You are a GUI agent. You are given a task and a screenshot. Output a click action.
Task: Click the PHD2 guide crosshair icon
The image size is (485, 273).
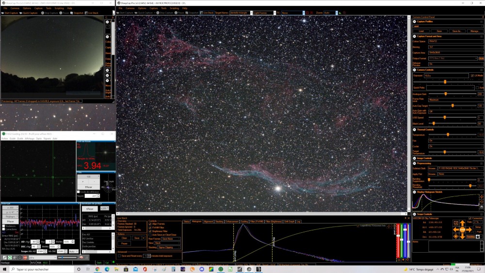point(20,257)
